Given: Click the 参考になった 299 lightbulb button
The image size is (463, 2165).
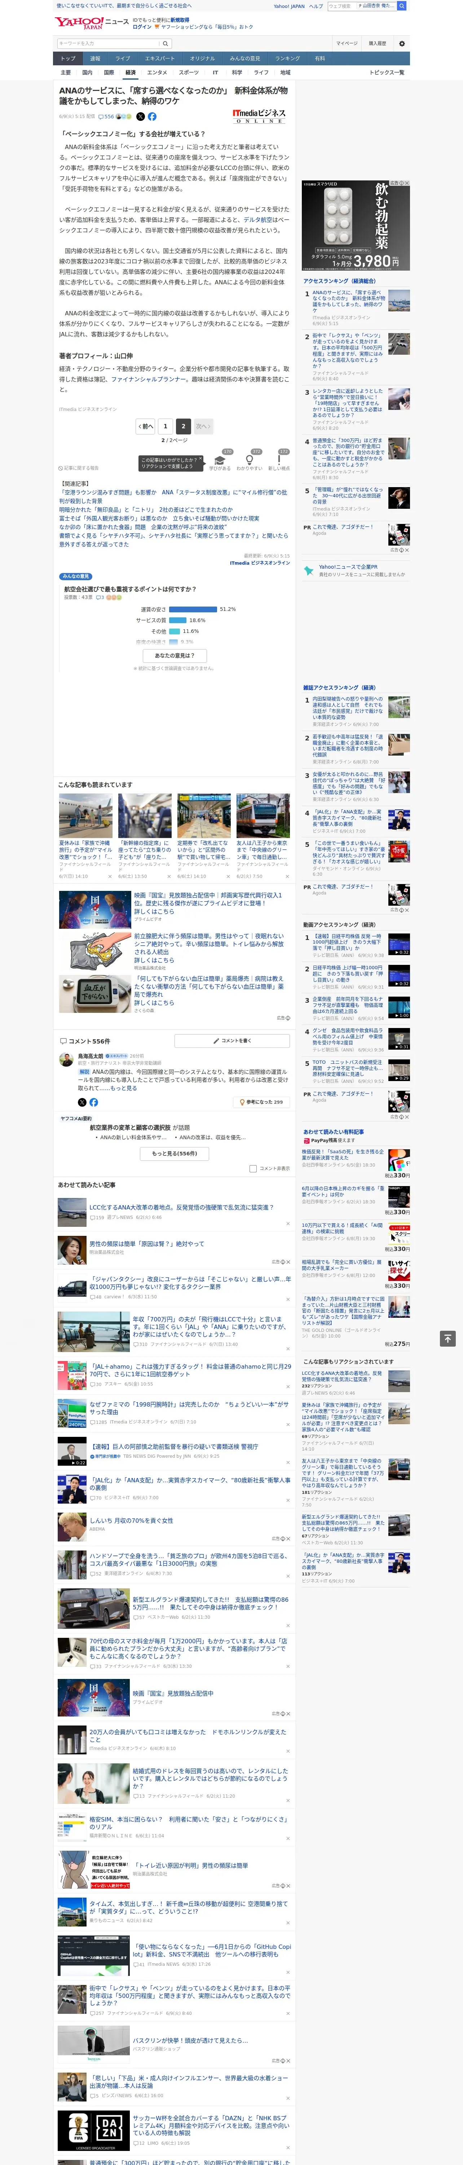Looking at the screenshot, I should pos(262,1102).
